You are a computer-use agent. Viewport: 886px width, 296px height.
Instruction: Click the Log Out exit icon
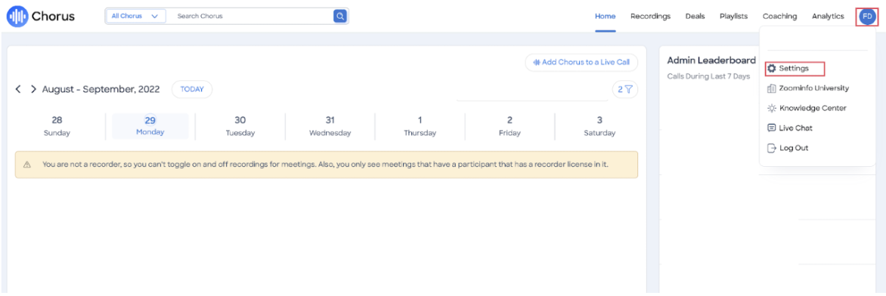[x=771, y=148]
